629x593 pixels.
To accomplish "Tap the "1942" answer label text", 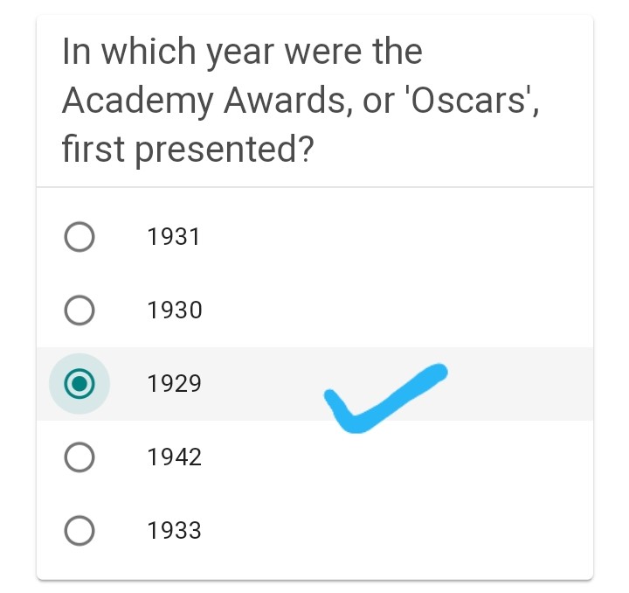I will (x=175, y=457).
